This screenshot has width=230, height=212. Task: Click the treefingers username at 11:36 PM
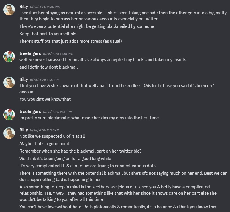pos(30,53)
